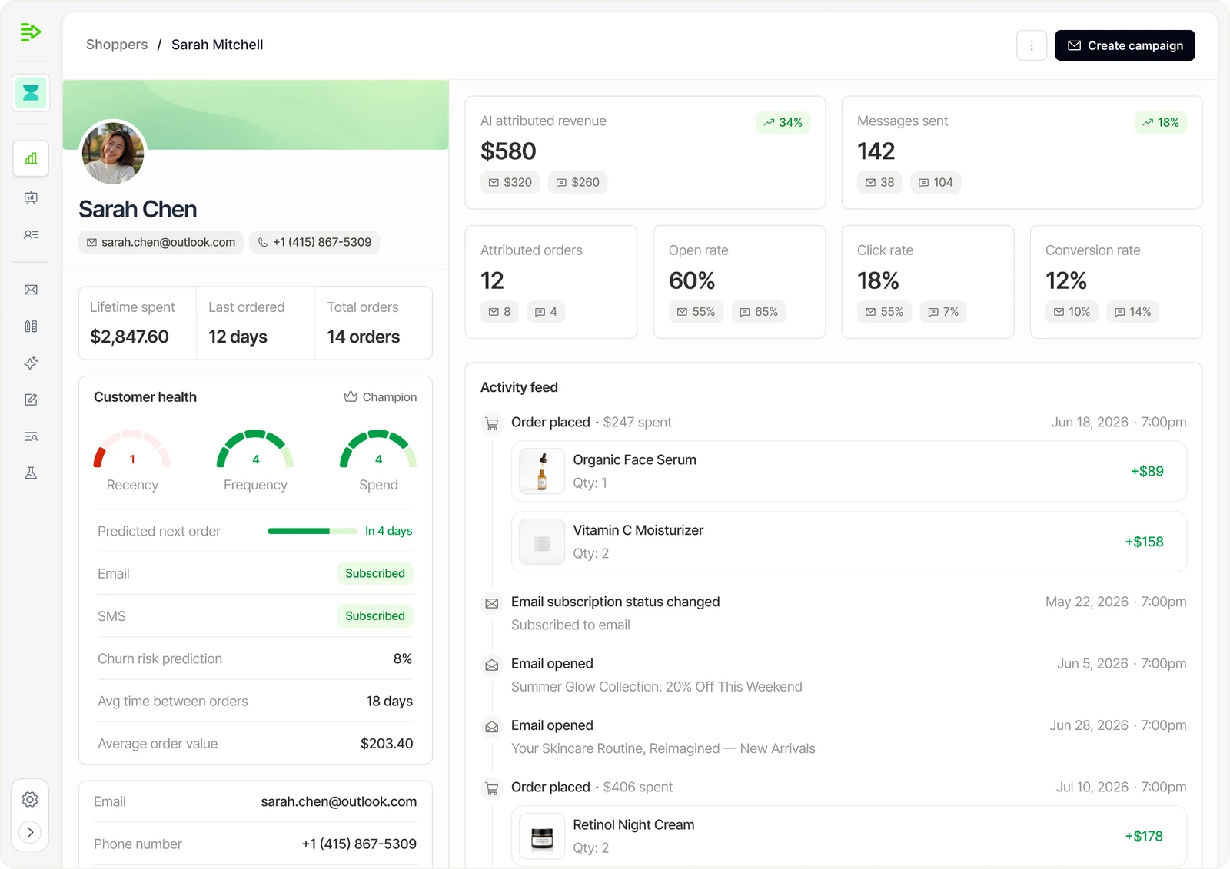Click the envelope mail icon in sidebar

(x=31, y=290)
